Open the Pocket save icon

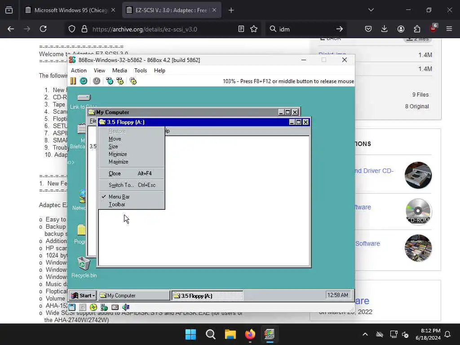368,29
